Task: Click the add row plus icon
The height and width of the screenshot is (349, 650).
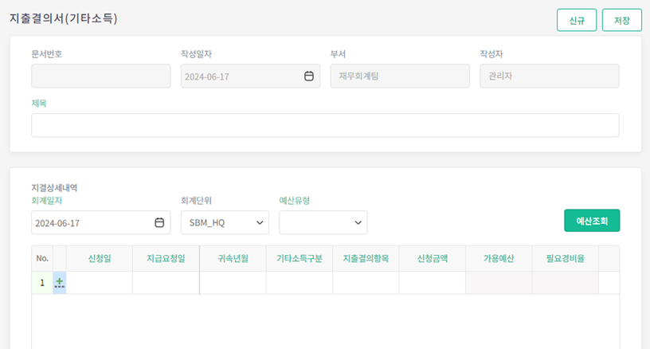Action: (x=59, y=283)
